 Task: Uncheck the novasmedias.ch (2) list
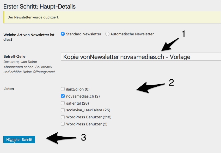[x=63, y=96]
